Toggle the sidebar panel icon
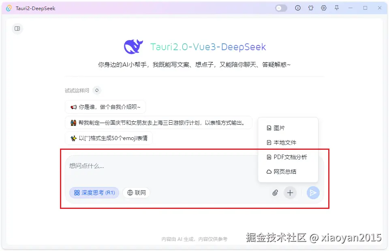Screen dimensions: 389x251 17,28
